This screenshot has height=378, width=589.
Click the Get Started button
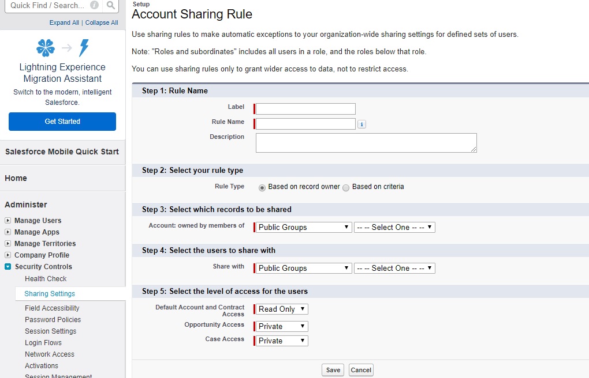pyautogui.click(x=62, y=122)
